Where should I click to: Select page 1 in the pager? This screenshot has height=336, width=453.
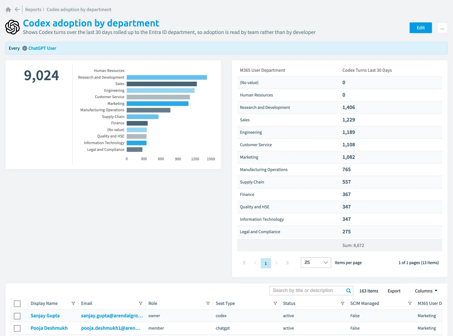click(x=266, y=263)
